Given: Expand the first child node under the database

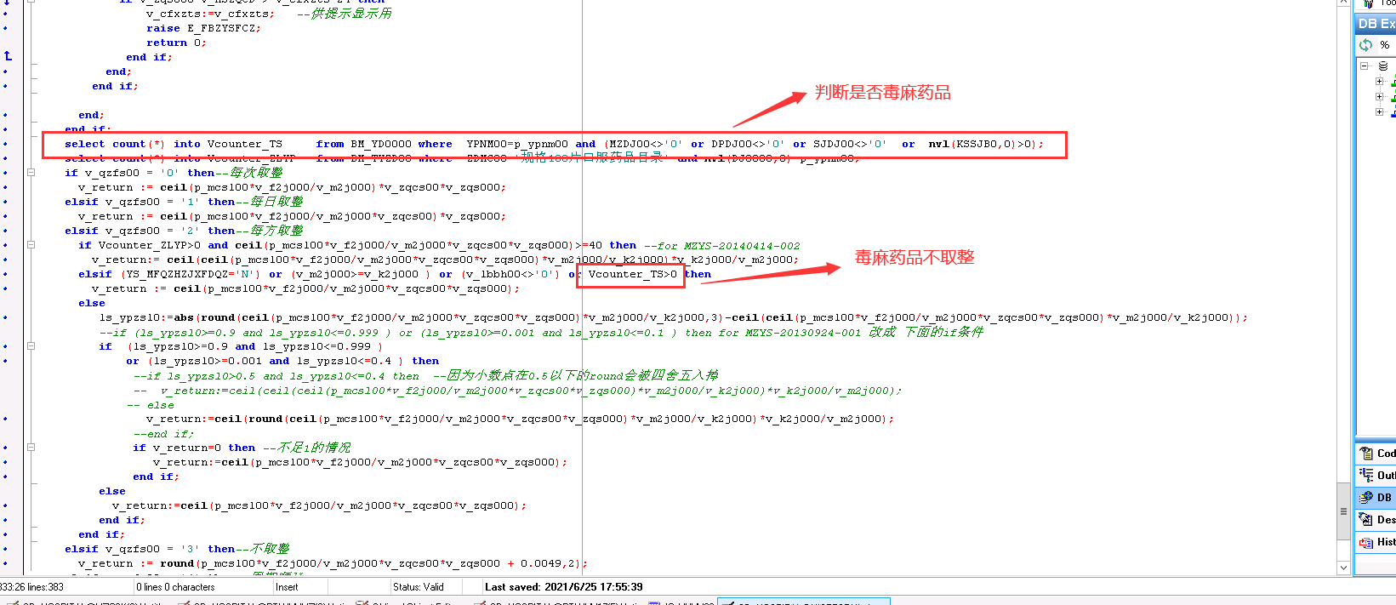Looking at the screenshot, I should [x=1379, y=82].
